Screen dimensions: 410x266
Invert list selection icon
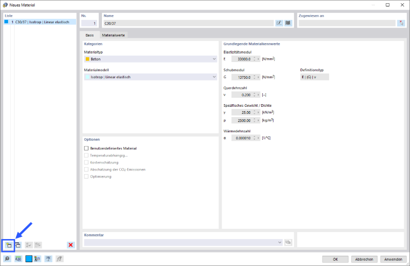[x=38, y=245]
